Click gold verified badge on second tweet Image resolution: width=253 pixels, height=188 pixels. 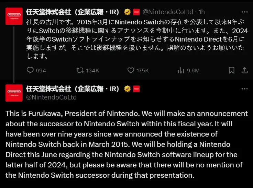point(127,89)
